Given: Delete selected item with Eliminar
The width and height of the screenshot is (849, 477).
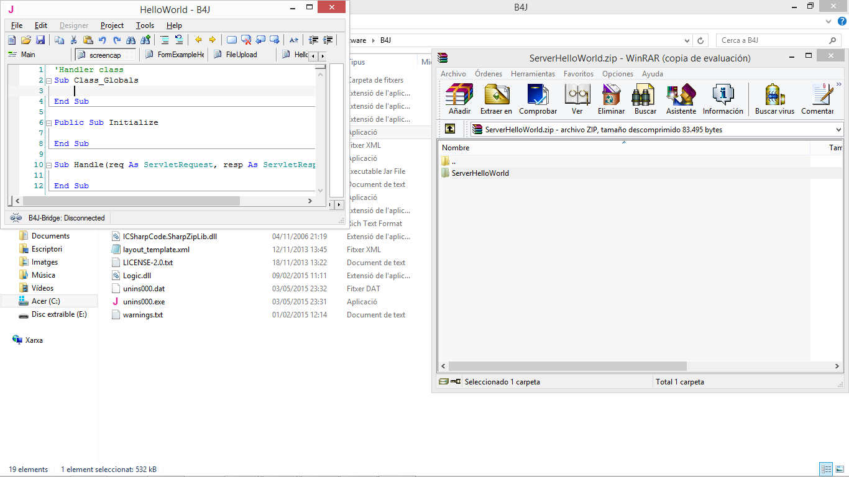Looking at the screenshot, I should pyautogui.click(x=612, y=99).
